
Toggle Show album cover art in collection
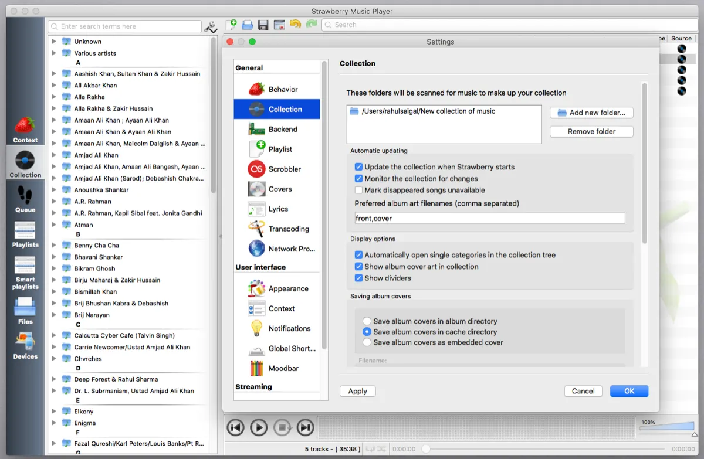(358, 267)
